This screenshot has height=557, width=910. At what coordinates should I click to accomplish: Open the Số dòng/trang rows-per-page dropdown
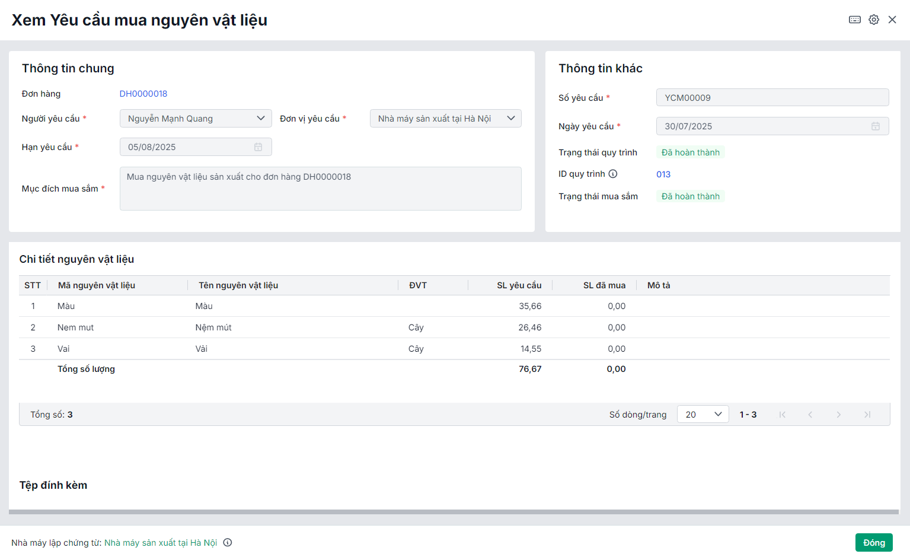[x=703, y=415]
